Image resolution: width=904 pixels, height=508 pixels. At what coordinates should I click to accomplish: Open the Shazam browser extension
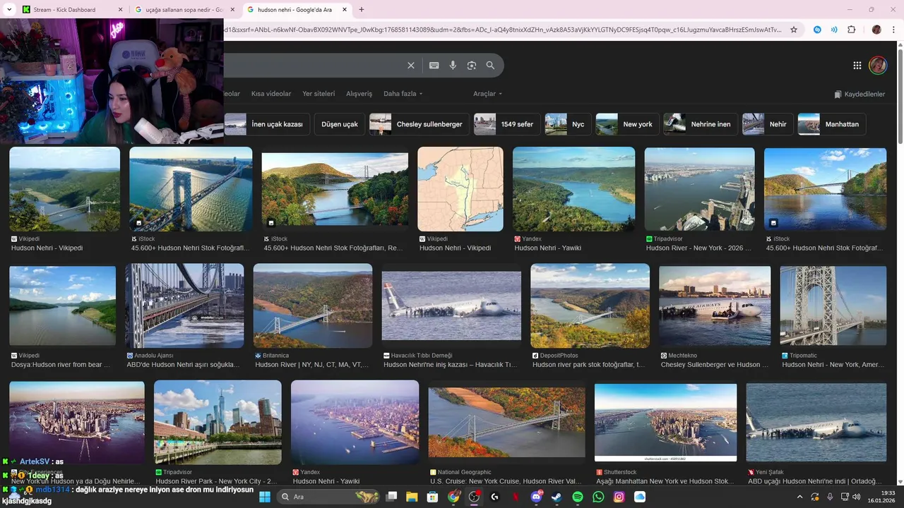click(817, 30)
